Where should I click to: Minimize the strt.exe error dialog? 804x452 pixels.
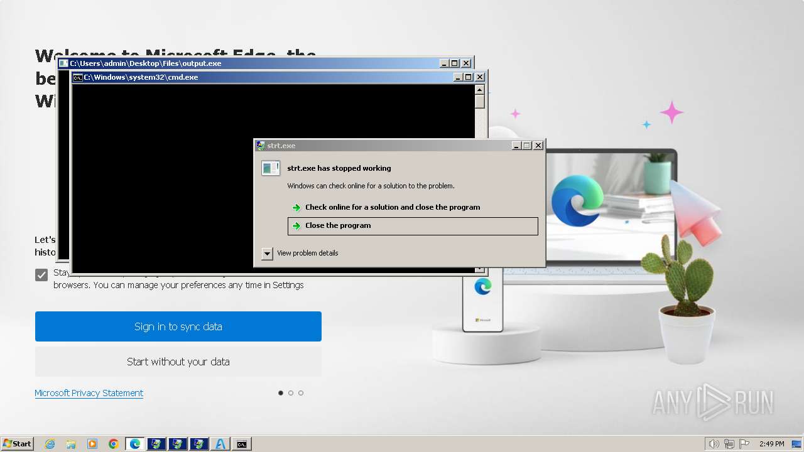[x=516, y=146]
